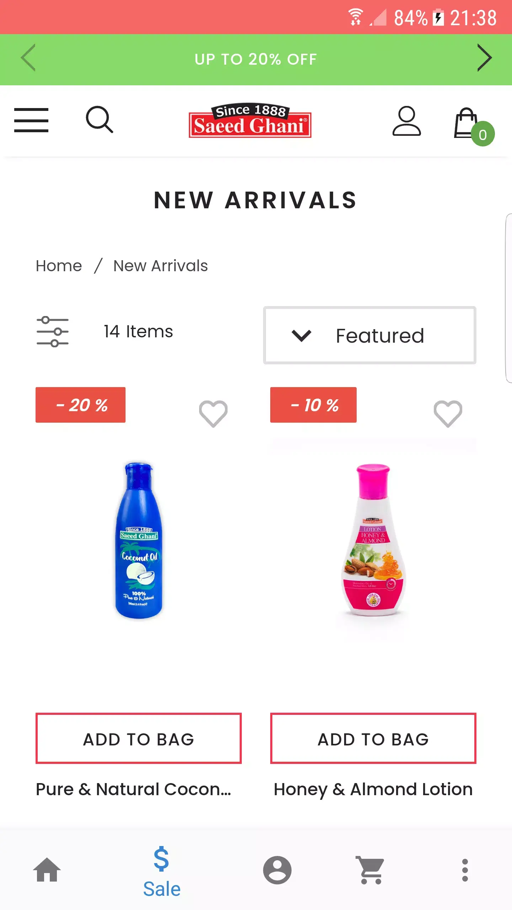Open cart icon in bottom navigation
The width and height of the screenshot is (512, 910).
click(370, 870)
